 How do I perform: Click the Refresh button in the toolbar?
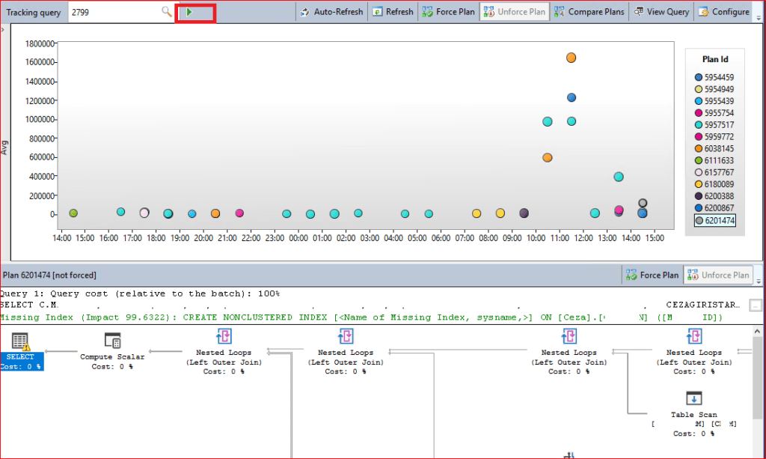[x=393, y=12]
